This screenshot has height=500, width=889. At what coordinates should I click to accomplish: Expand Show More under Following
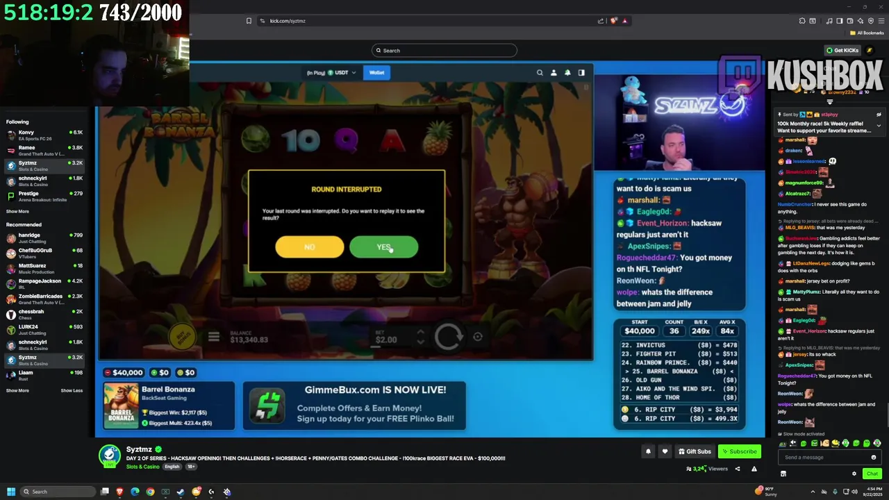coord(17,211)
